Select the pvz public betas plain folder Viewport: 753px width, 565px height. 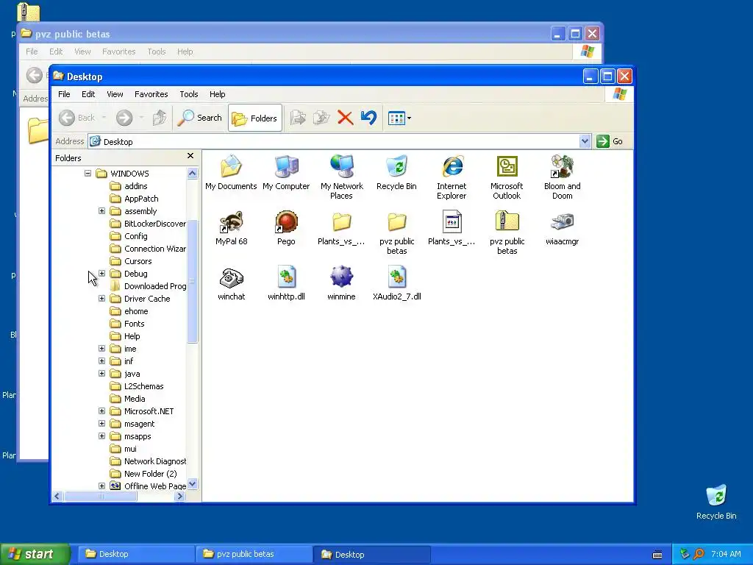click(396, 222)
